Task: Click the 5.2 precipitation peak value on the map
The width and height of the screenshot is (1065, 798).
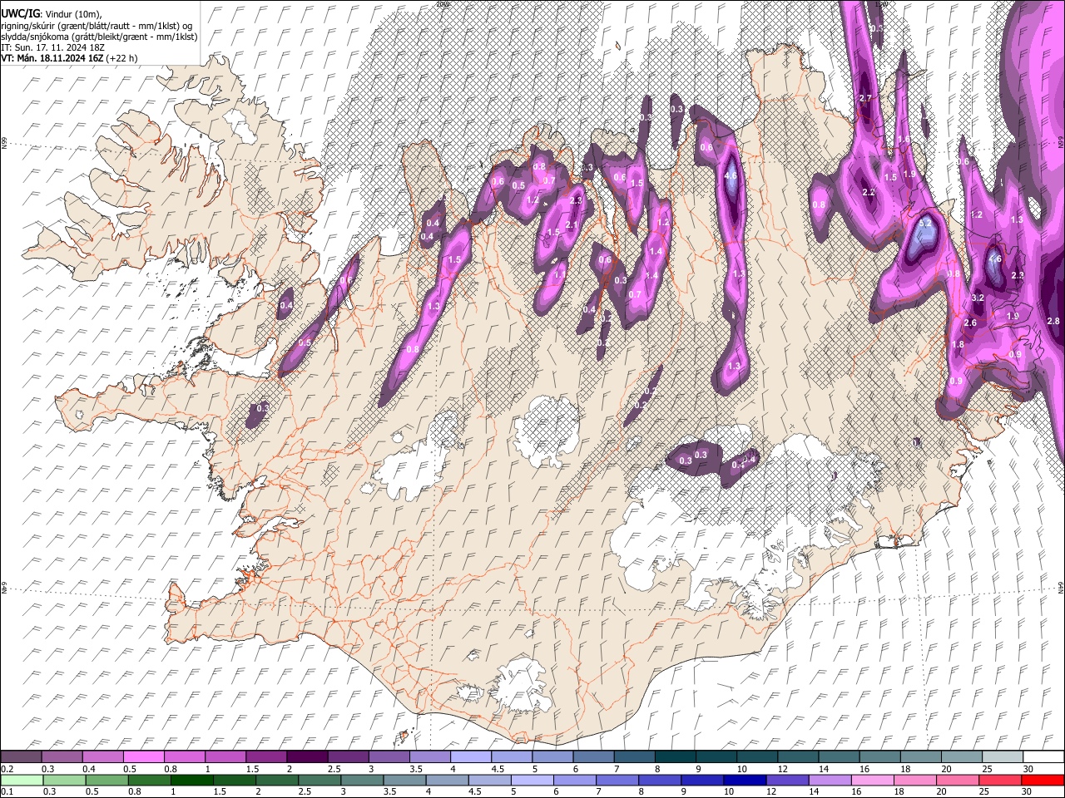Action: tap(925, 224)
